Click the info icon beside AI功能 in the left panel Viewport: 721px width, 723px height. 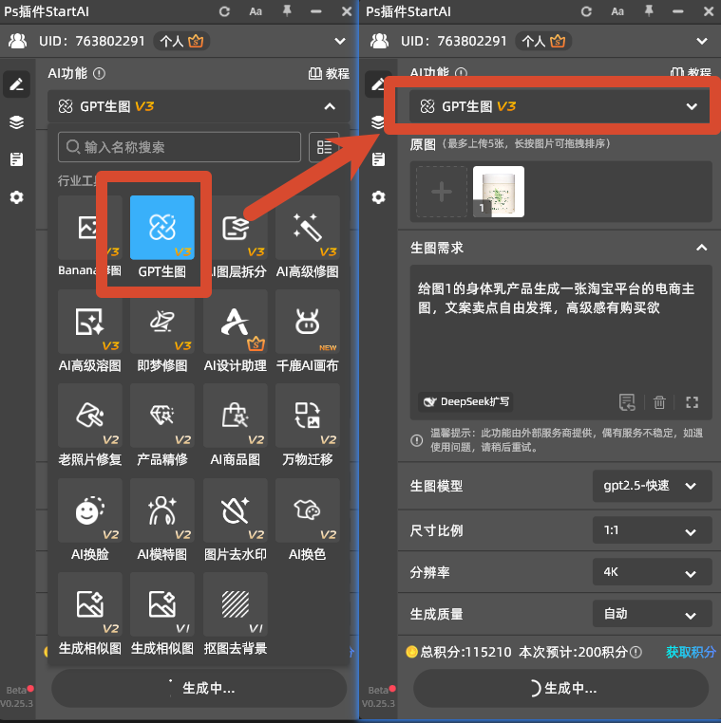point(99,73)
